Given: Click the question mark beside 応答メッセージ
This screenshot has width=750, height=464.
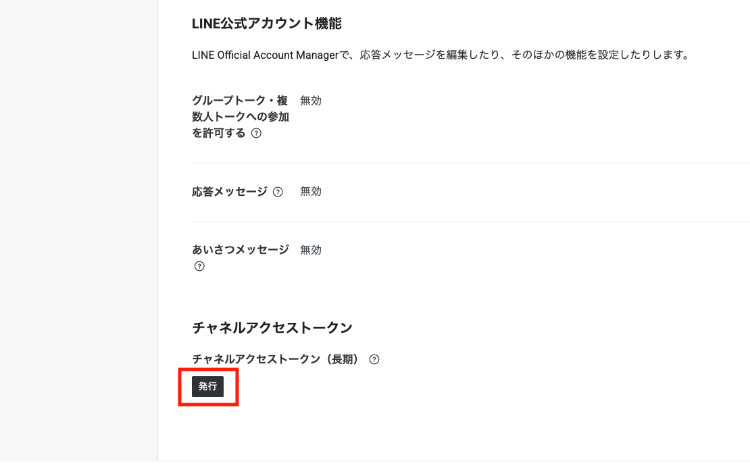Looking at the screenshot, I should (276, 191).
